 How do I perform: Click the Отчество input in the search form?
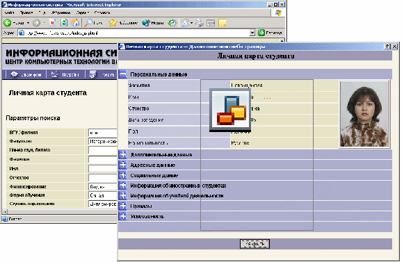click(x=102, y=177)
